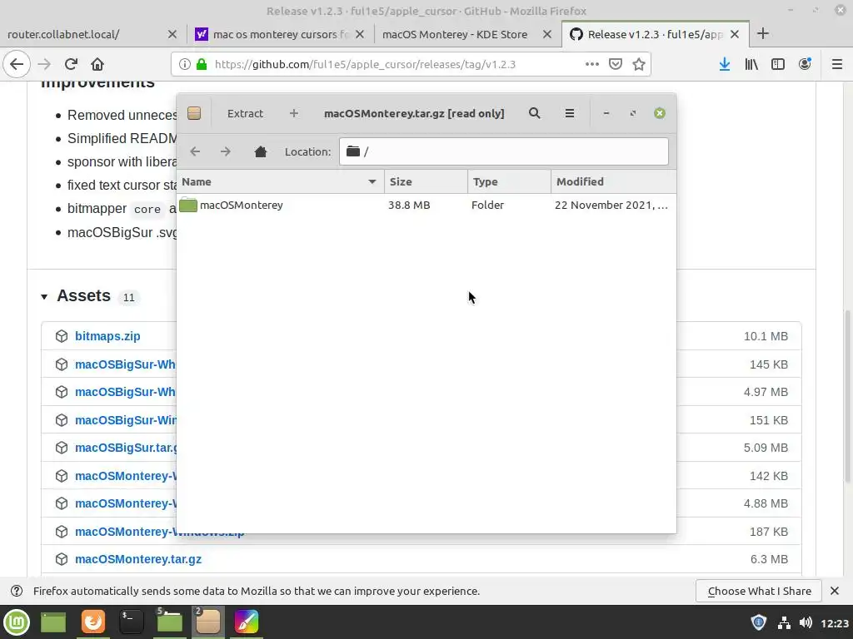Bookmark this page with the star

[x=639, y=64]
